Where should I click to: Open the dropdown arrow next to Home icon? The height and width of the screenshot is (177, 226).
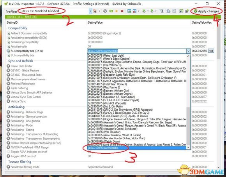99,11
